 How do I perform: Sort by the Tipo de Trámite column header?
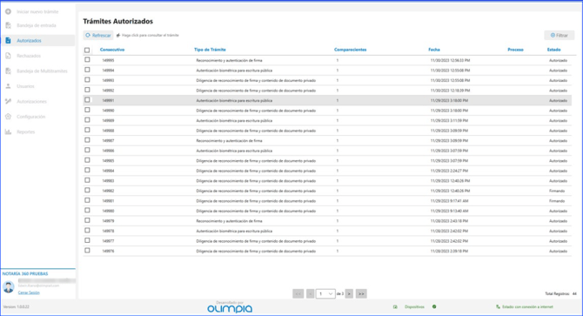click(210, 50)
